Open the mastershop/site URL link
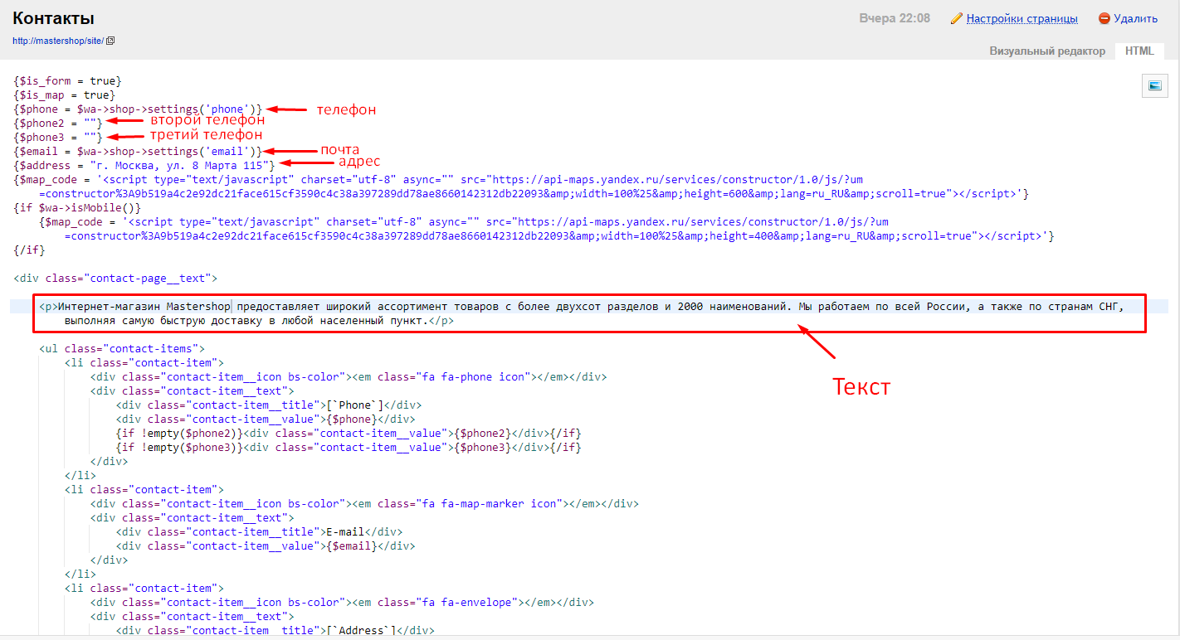This screenshot has width=1180, height=640. pos(58,41)
